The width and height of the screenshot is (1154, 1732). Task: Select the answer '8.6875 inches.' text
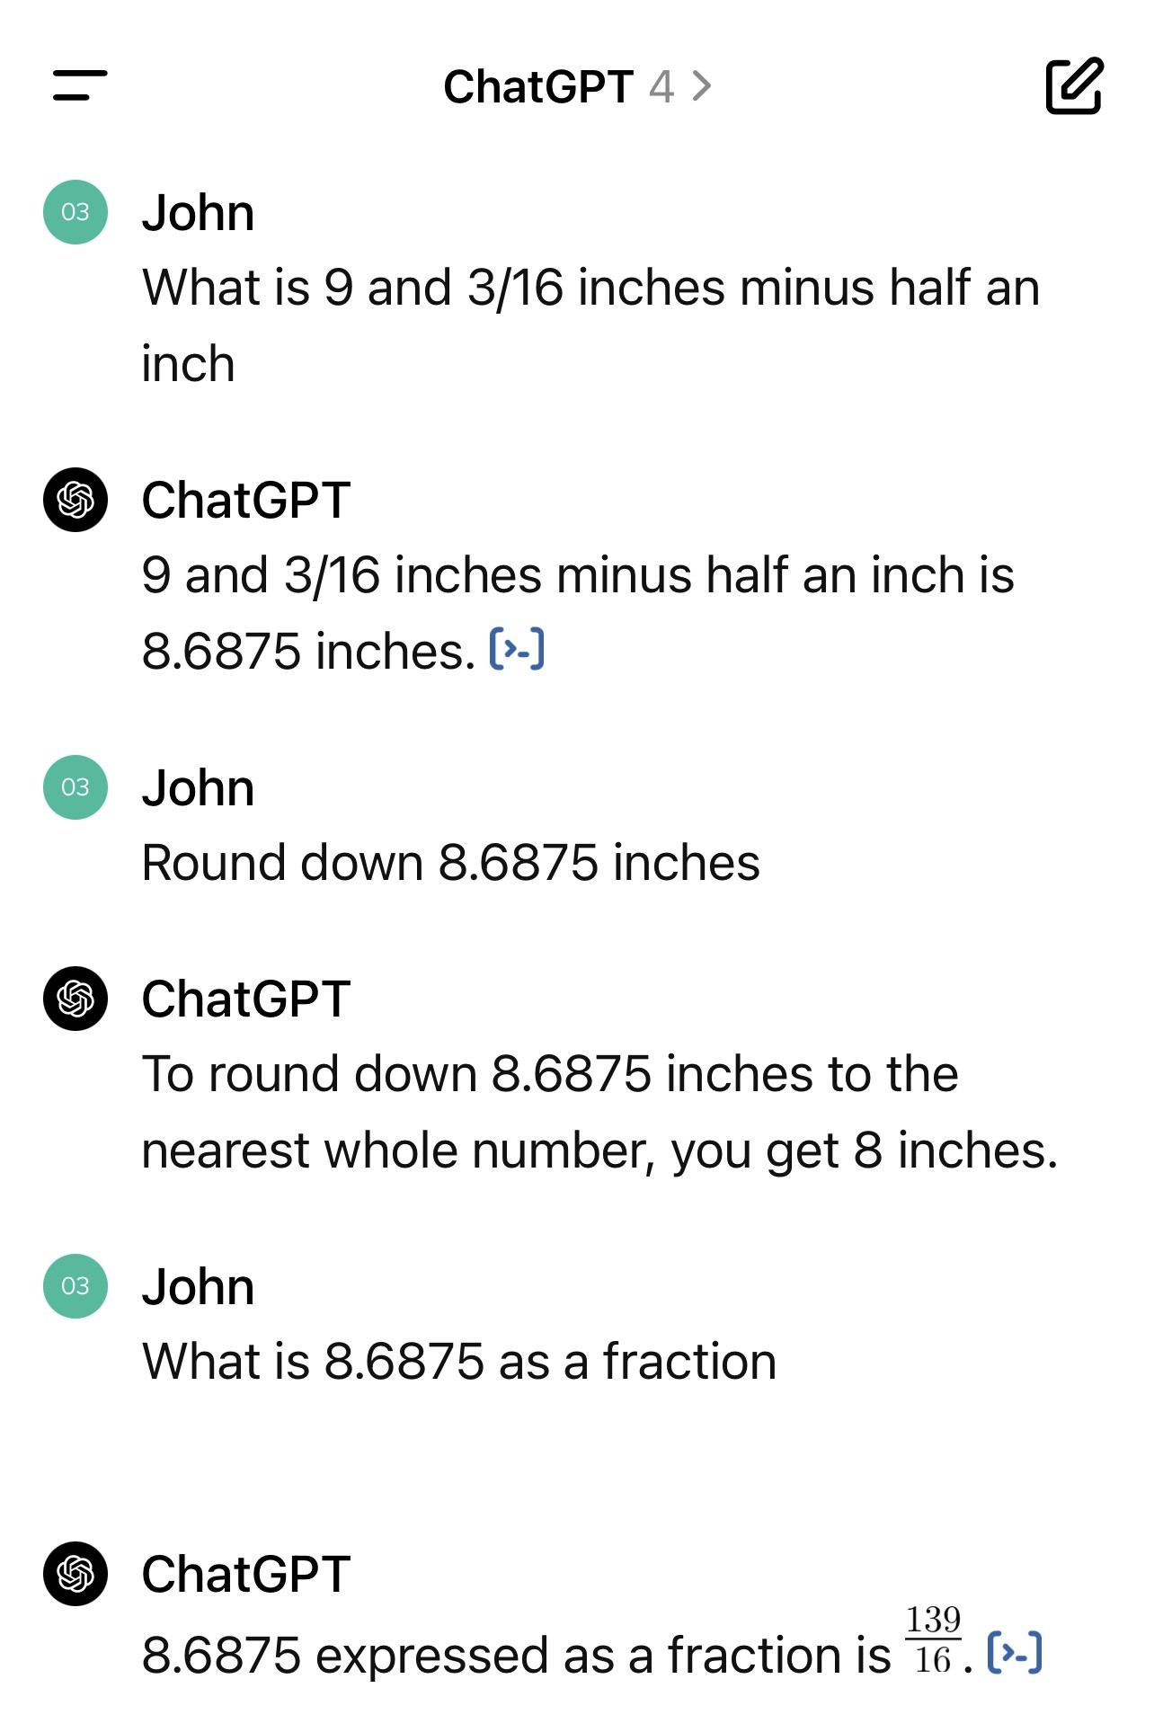(308, 652)
